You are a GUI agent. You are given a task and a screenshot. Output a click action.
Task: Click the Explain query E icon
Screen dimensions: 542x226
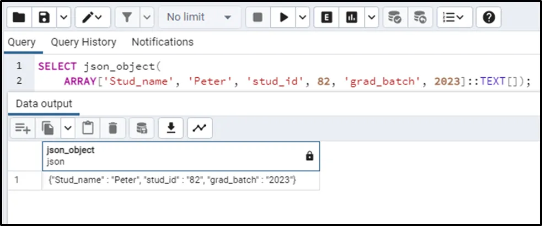coord(326,18)
